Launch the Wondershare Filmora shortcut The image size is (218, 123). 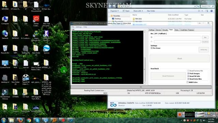tap(5, 94)
